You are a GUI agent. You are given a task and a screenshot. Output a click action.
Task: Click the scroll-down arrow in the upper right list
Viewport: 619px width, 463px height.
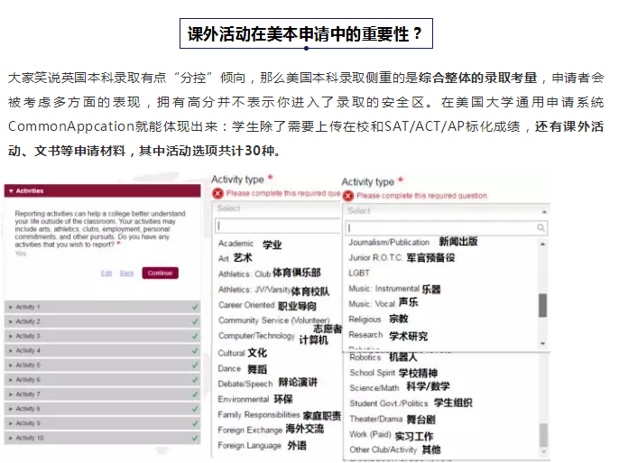pyautogui.click(x=542, y=344)
